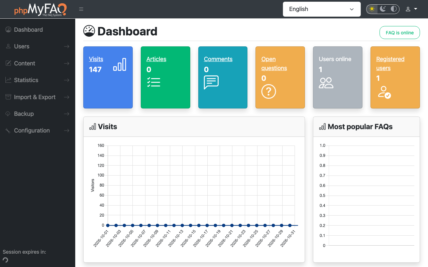
Task: Click the Backup cloud icon in sidebar
Action: tap(8, 114)
